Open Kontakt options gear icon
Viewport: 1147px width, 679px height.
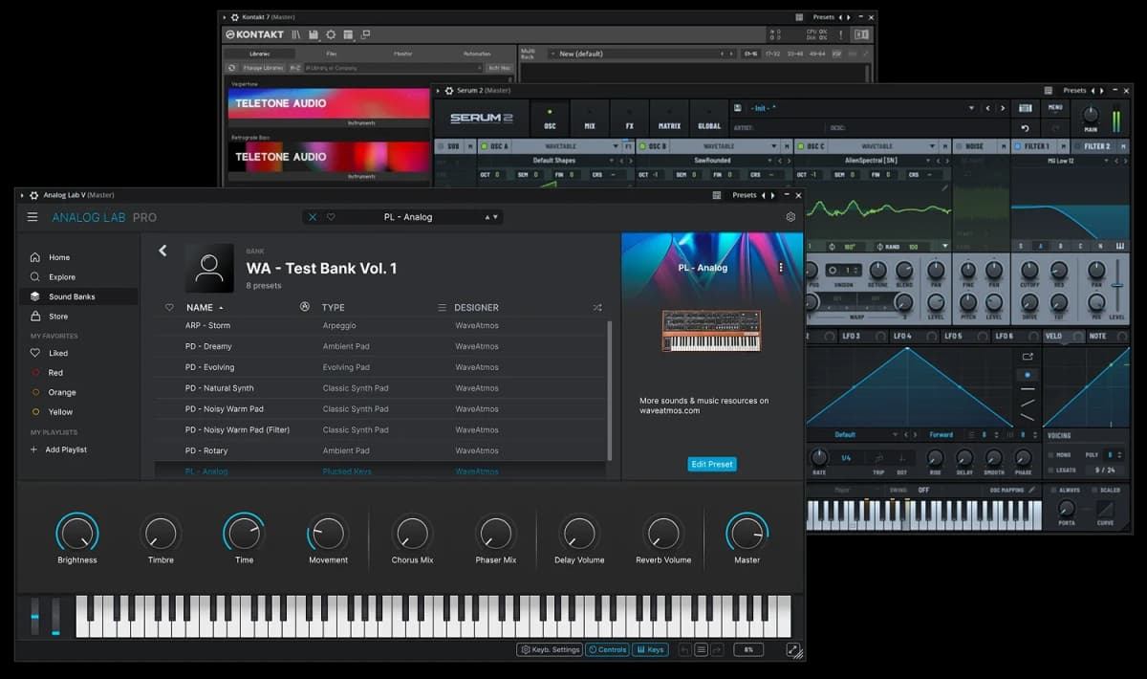(331, 34)
